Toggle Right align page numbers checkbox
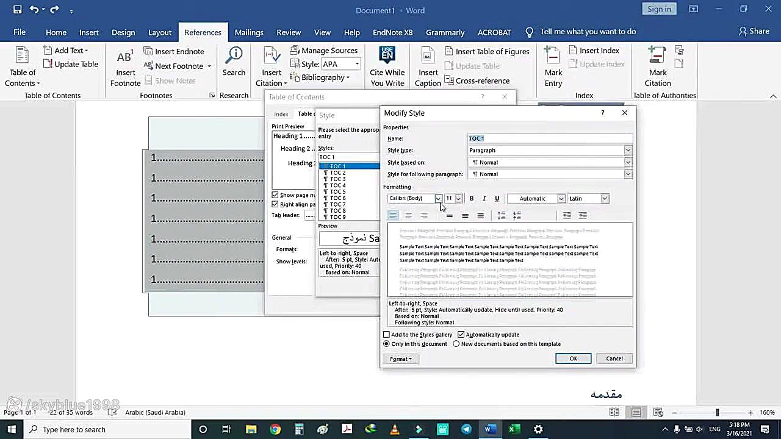This screenshot has height=439, width=781. point(275,204)
